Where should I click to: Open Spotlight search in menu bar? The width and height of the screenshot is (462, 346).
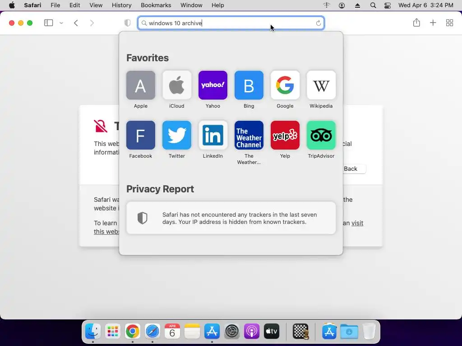point(373,5)
